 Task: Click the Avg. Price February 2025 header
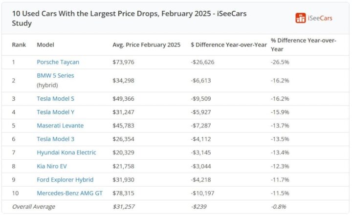146,45
